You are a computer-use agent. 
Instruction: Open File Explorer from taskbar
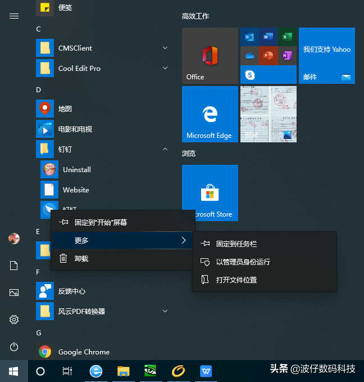(x=124, y=371)
